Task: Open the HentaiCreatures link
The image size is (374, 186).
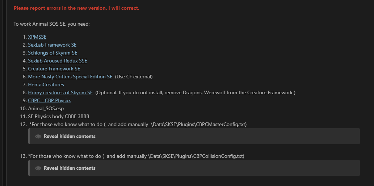Action: pos(46,85)
